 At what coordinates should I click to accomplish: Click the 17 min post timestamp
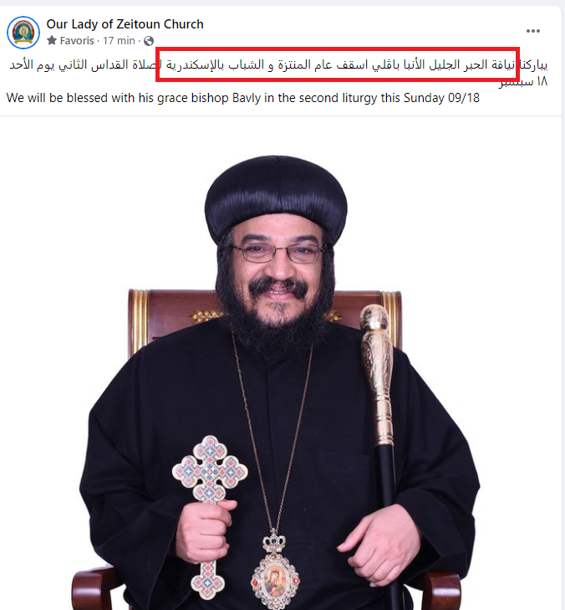click(119, 40)
